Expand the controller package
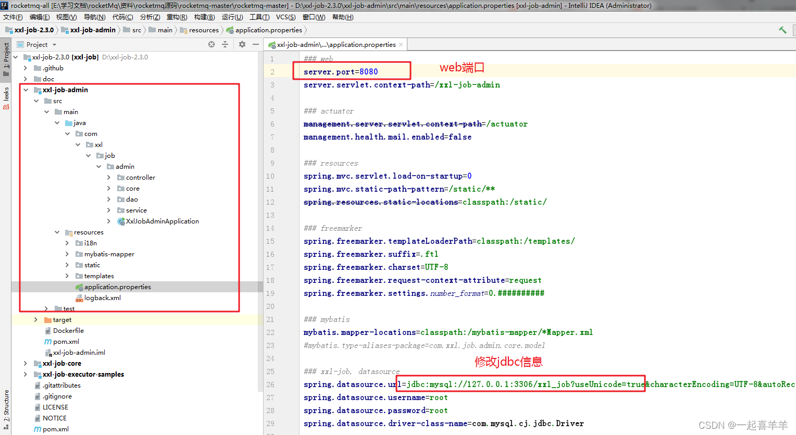 tap(109, 178)
